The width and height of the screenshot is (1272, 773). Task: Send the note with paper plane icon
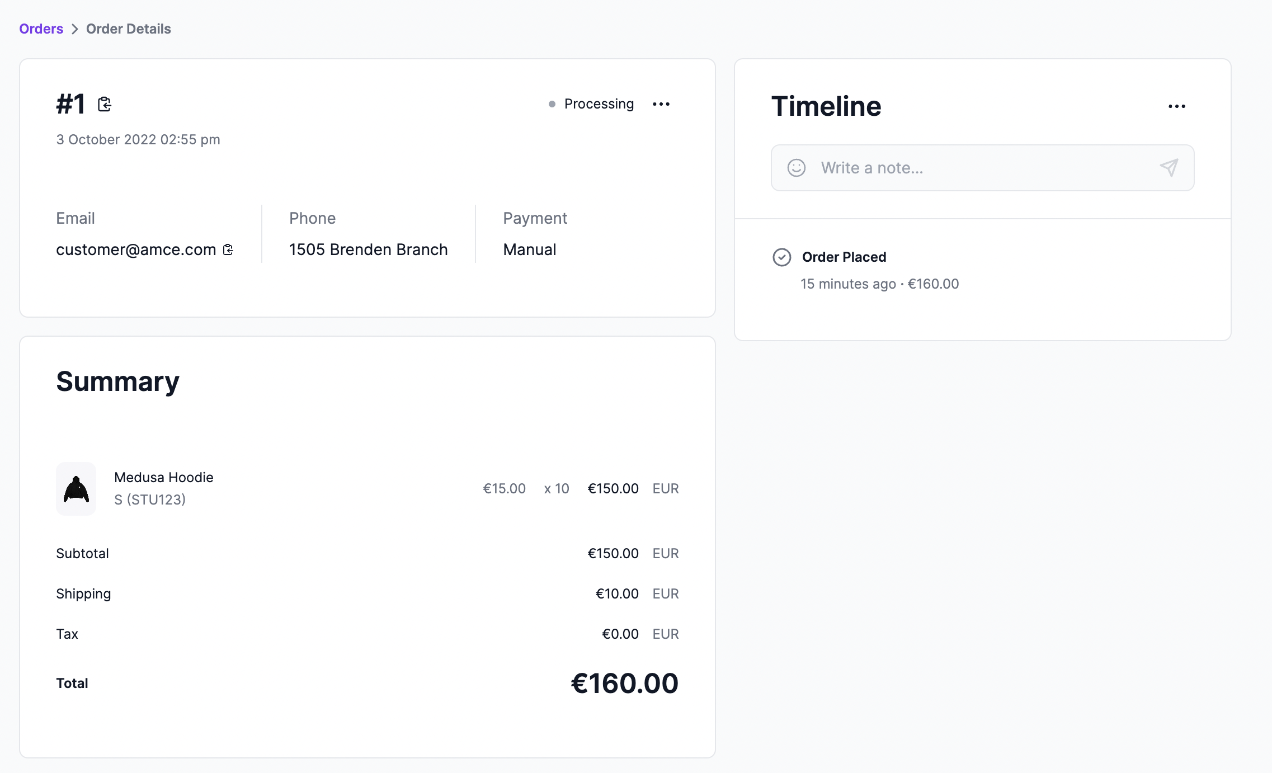1169,168
